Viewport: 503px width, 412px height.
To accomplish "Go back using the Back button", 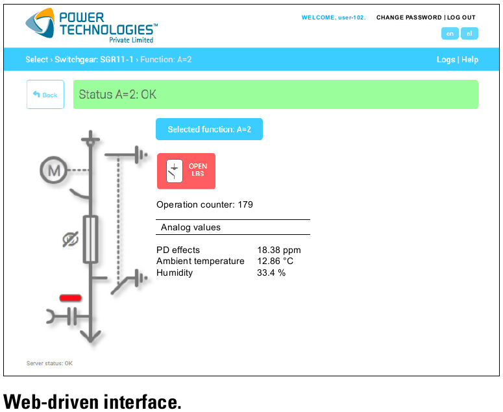I will (x=45, y=95).
